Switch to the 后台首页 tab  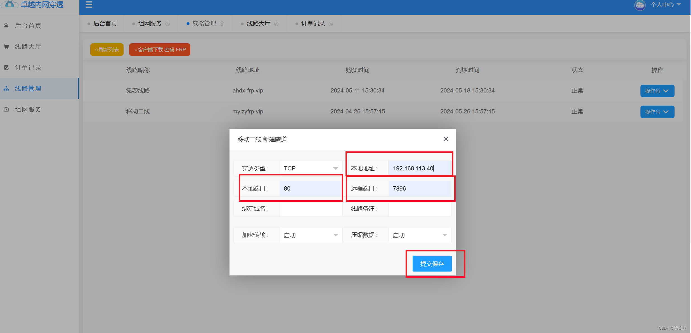(105, 23)
